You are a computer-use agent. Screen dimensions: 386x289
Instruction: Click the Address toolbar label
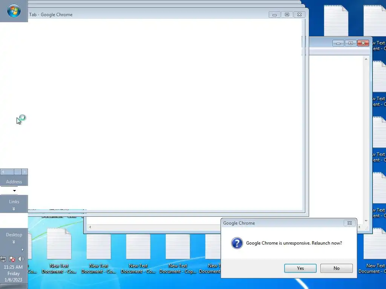14,182
